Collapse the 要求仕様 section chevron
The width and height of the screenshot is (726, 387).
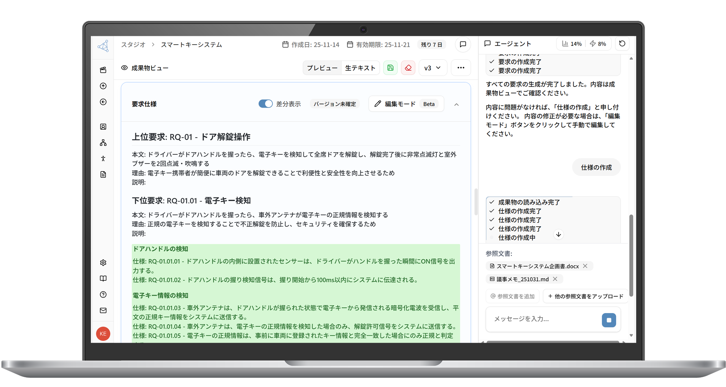coord(456,104)
